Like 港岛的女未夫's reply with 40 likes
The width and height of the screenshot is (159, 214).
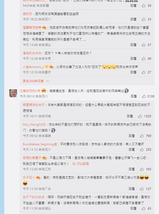pyautogui.click(x=143, y=59)
